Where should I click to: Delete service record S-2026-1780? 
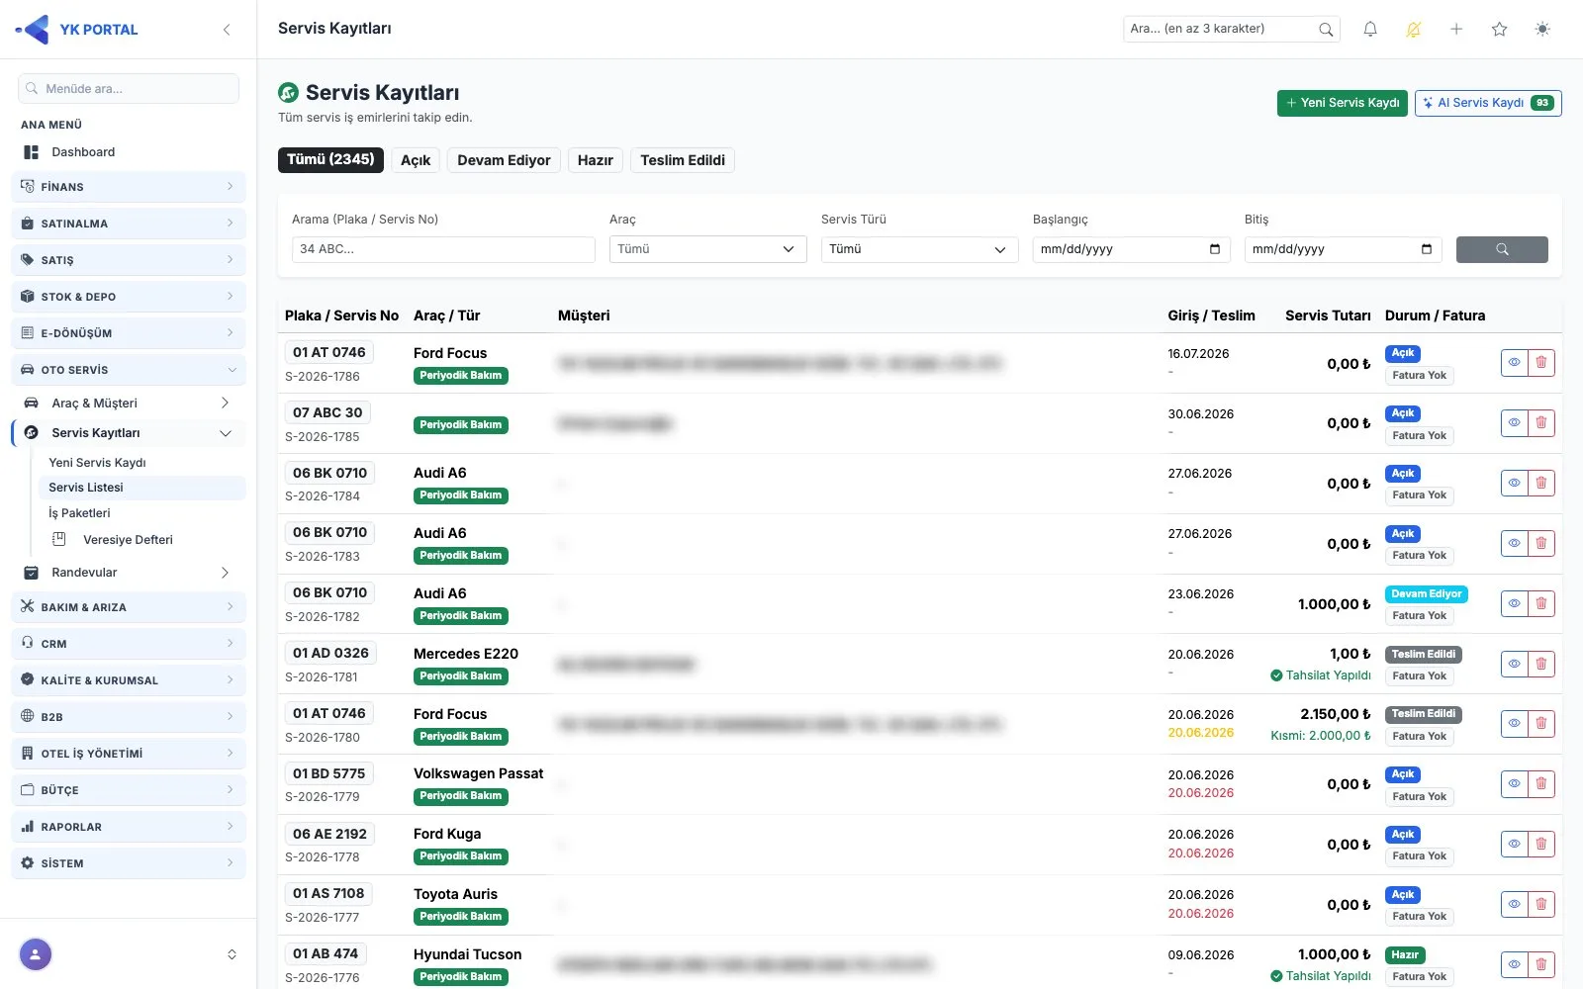click(x=1541, y=724)
